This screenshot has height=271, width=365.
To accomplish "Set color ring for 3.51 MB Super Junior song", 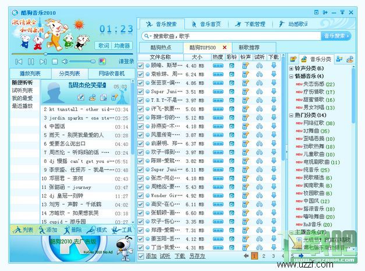I will (232, 92).
